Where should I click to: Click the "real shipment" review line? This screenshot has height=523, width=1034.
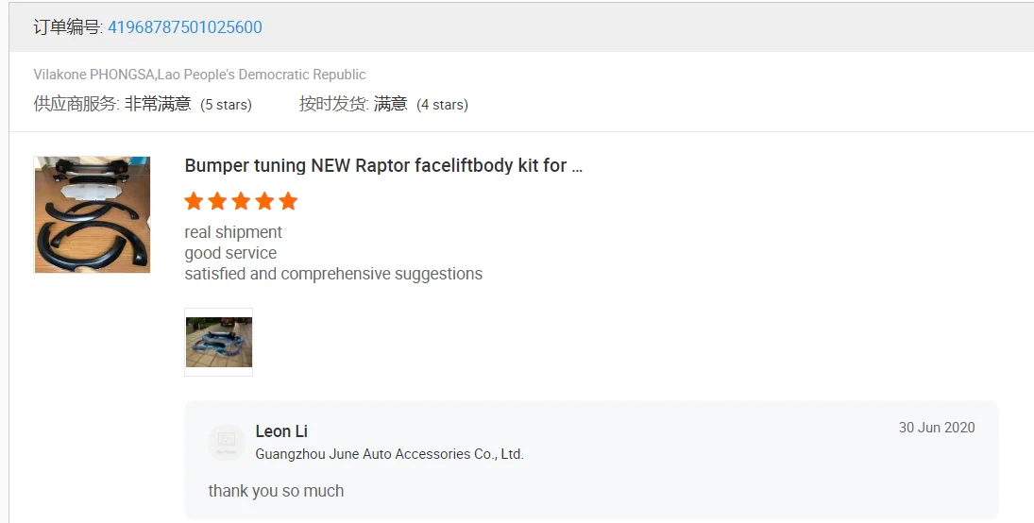coord(233,232)
